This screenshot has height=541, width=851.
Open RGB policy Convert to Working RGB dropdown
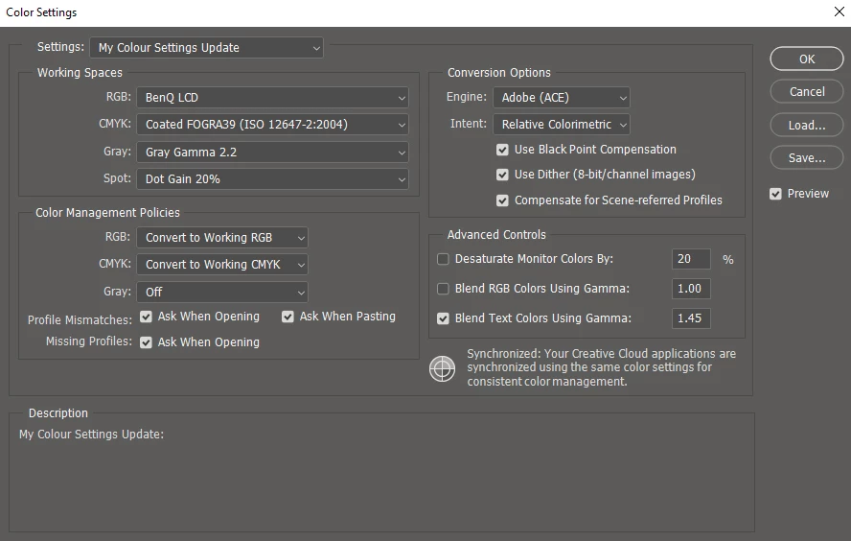click(x=222, y=238)
